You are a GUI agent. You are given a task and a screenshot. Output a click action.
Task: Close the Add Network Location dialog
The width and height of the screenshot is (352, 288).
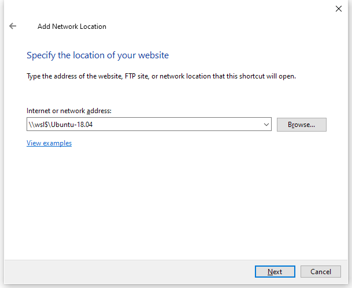coord(338,9)
